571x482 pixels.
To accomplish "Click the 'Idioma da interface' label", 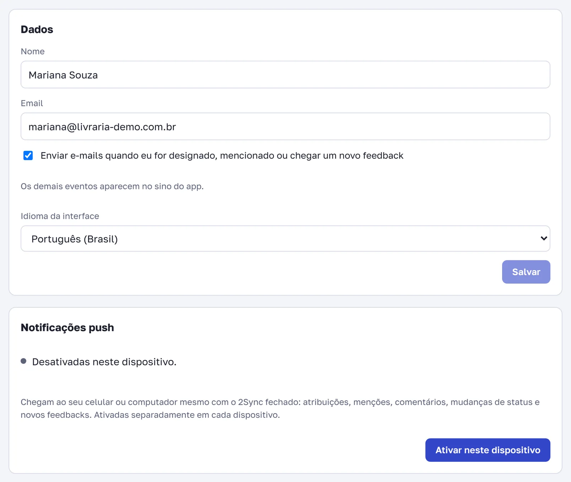I will pos(60,216).
